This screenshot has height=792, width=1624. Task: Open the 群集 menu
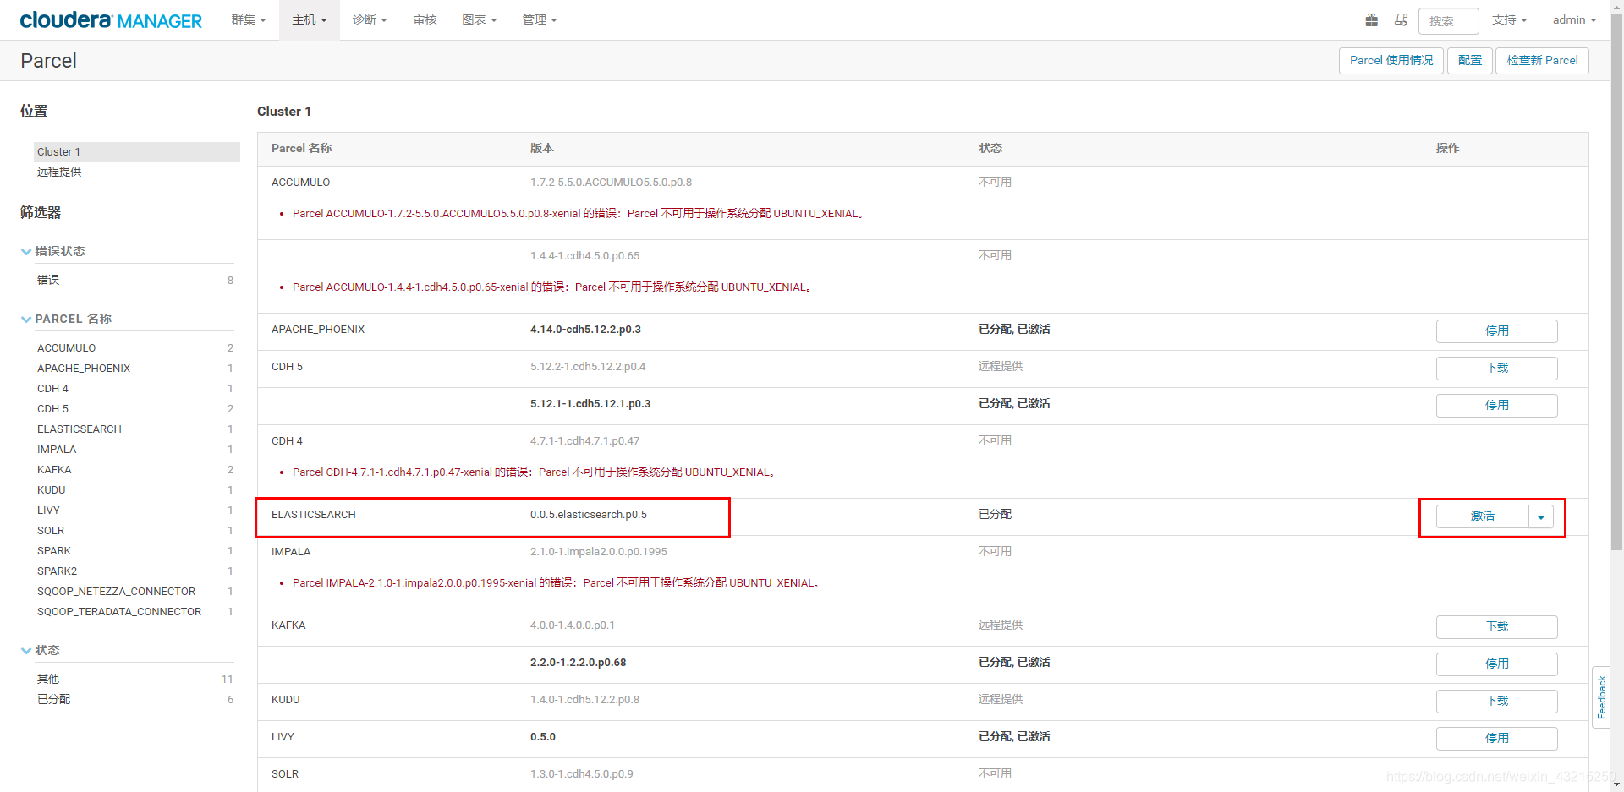[x=249, y=19]
